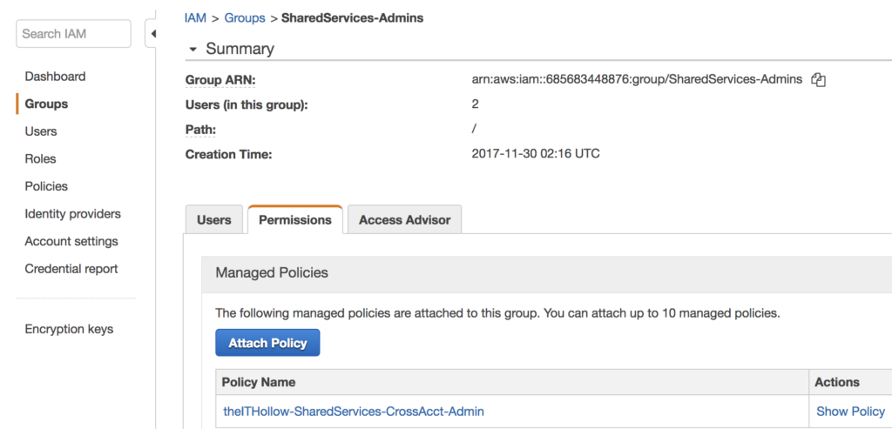Open Account settings in sidebar
The width and height of the screenshot is (892, 429).
point(71,241)
